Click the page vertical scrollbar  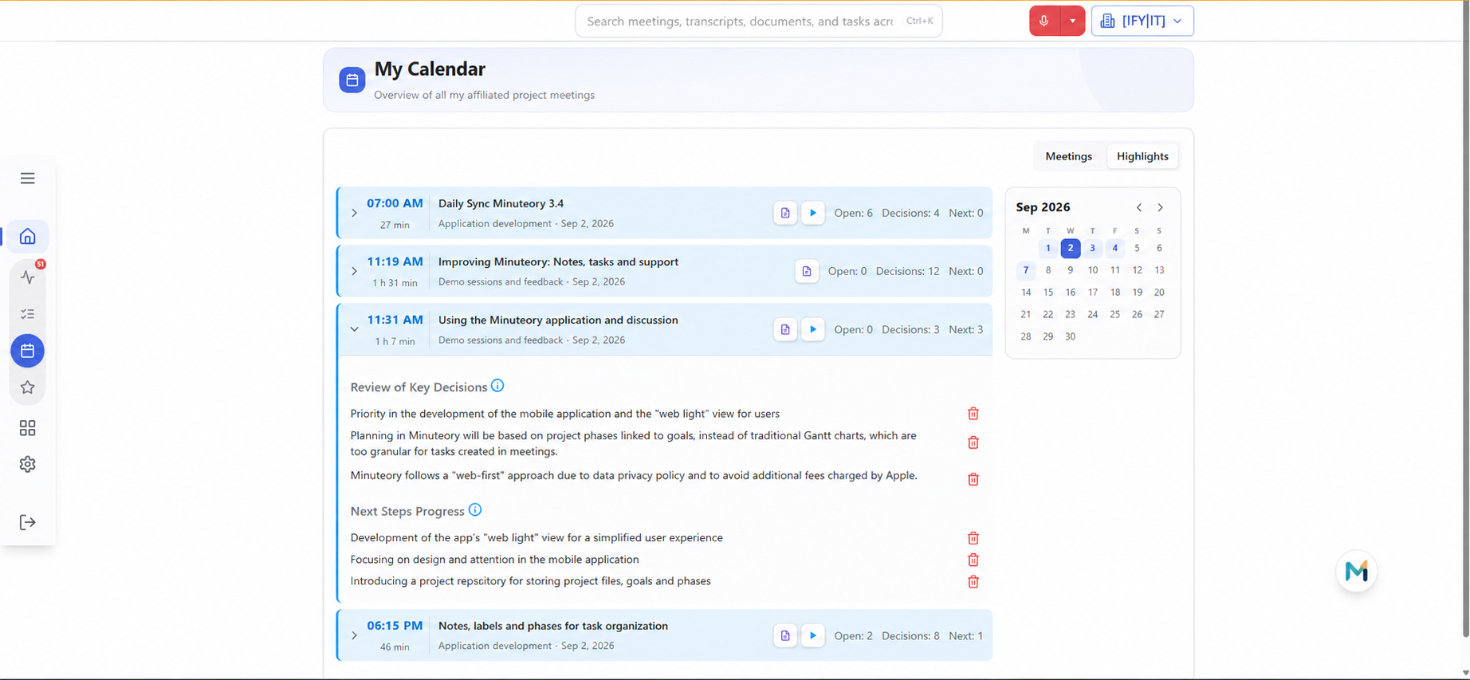(x=1465, y=319)
